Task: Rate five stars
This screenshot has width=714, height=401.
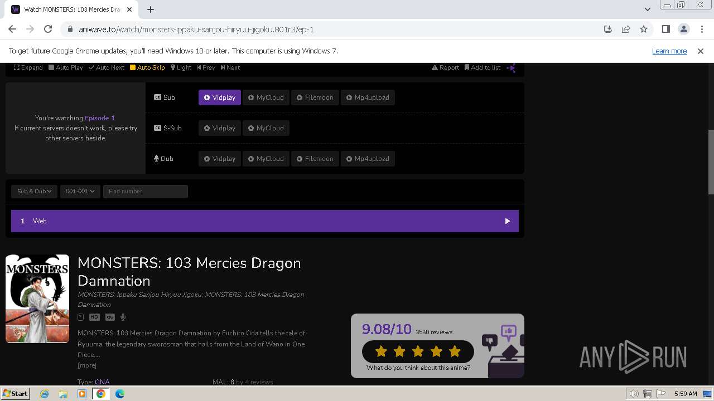Action: [x=455, y=351]
